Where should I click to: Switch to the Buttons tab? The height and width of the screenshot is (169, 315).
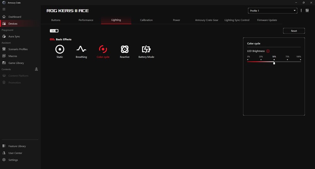(x=55, y=20)
